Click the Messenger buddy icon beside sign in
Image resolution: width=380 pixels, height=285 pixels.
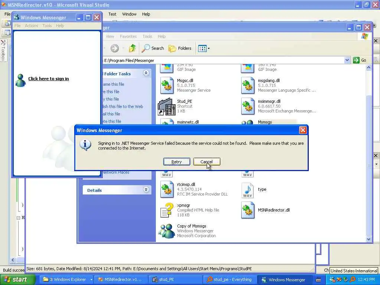20,80
